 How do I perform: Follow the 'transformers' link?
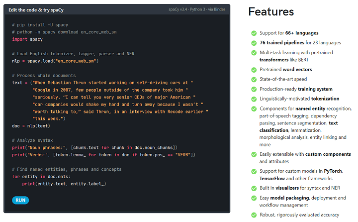click(x=274, y=60)
